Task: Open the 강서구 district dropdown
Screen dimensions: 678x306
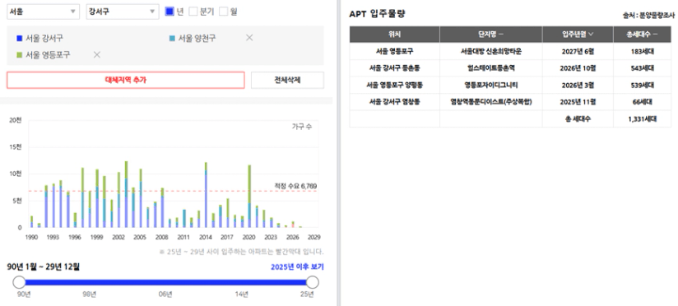Action: tap(123, 12)
